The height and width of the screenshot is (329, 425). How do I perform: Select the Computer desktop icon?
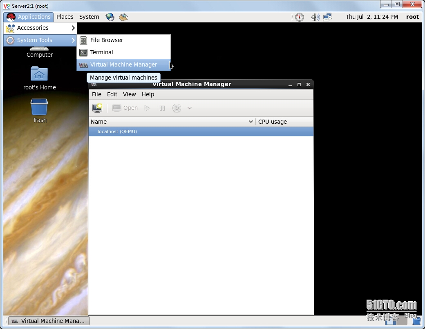(x=40, y=52)
